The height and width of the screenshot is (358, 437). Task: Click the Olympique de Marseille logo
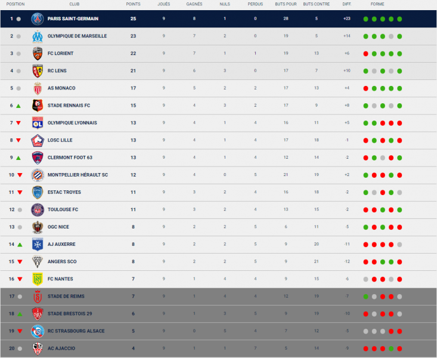click(38, 36)
